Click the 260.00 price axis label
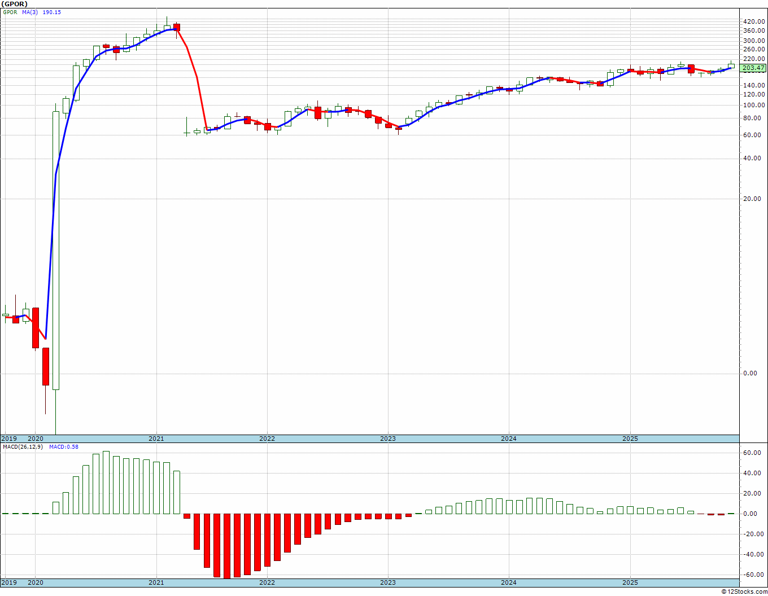This screenshot has height=596, width=768. [754, 49]
